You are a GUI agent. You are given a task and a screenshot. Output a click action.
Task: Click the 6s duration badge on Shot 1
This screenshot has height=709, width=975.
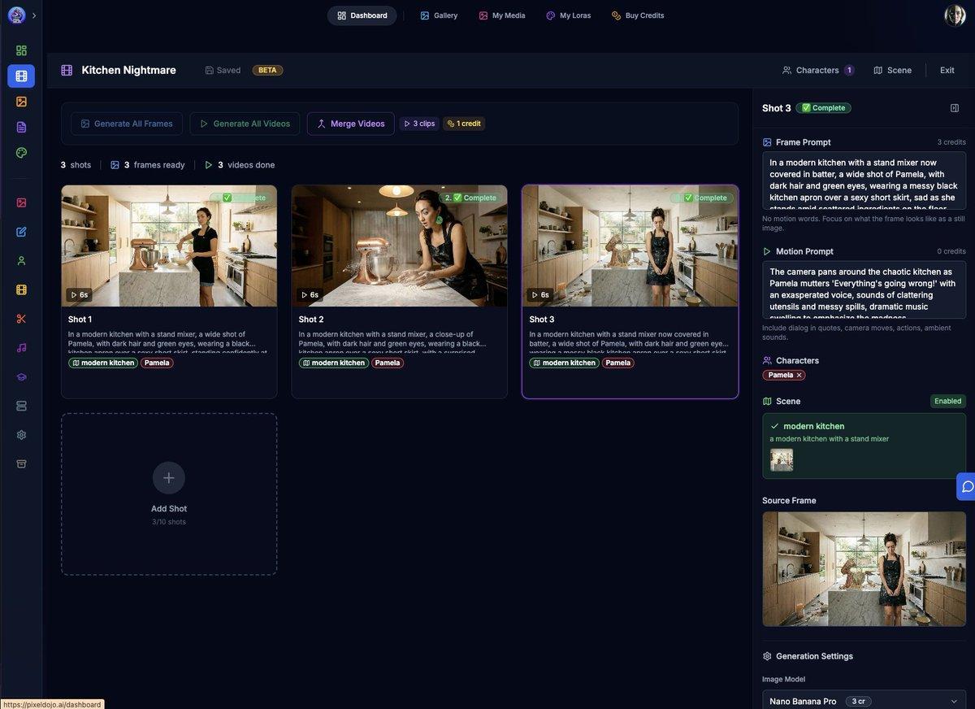coord(80,294)
